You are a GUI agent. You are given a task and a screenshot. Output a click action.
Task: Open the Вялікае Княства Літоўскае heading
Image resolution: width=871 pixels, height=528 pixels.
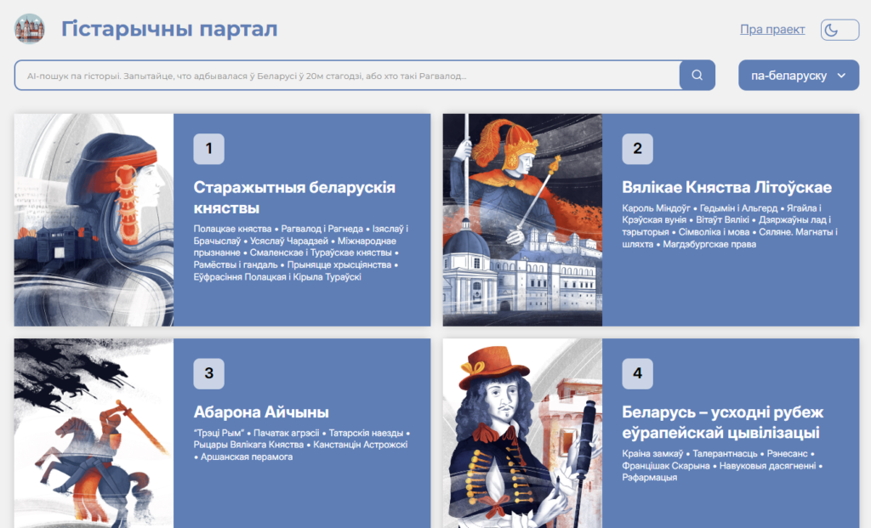point(726,187)
